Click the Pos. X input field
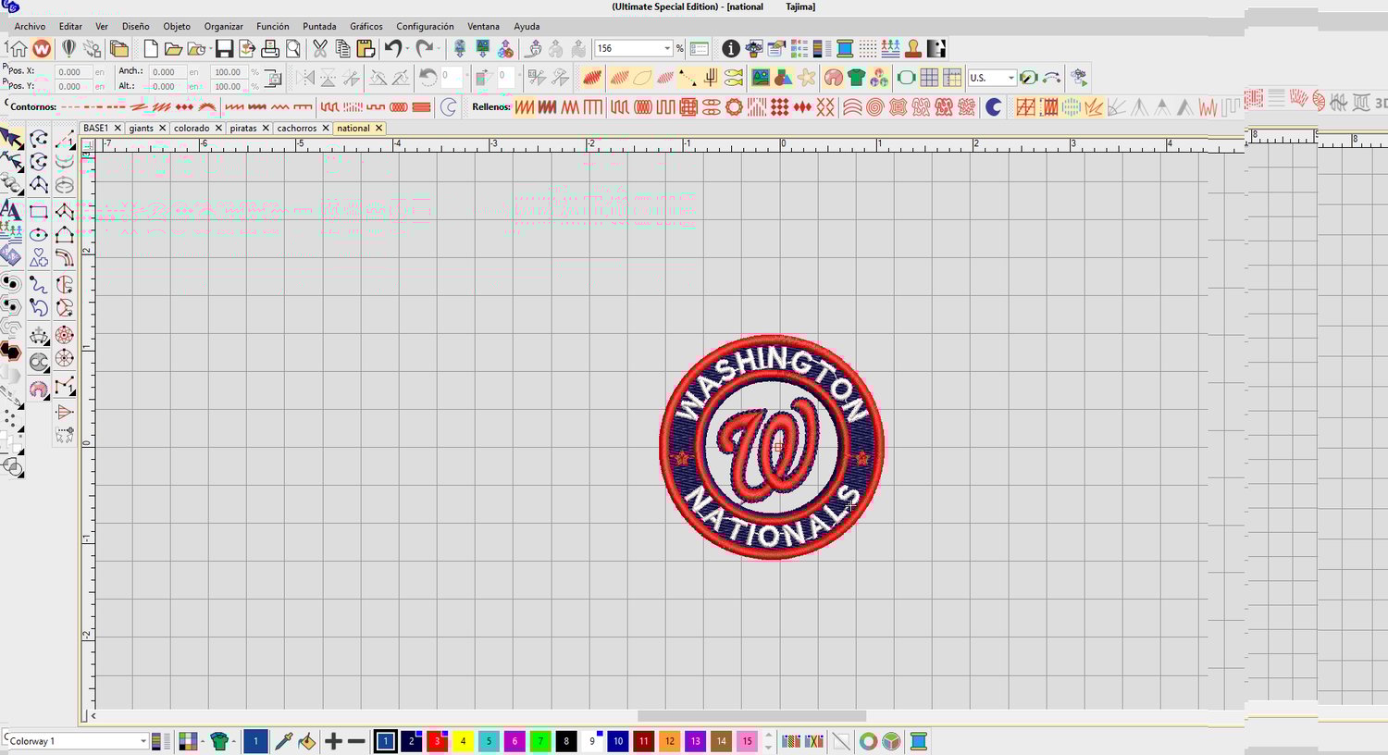Screen dimensions: 1388x755 tap(72, 71)
